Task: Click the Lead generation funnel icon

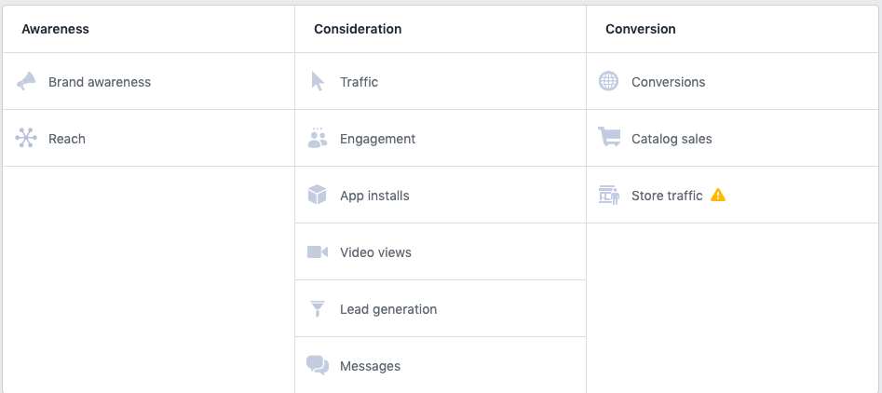Action: pyautogui.click(x=318, y=308)
